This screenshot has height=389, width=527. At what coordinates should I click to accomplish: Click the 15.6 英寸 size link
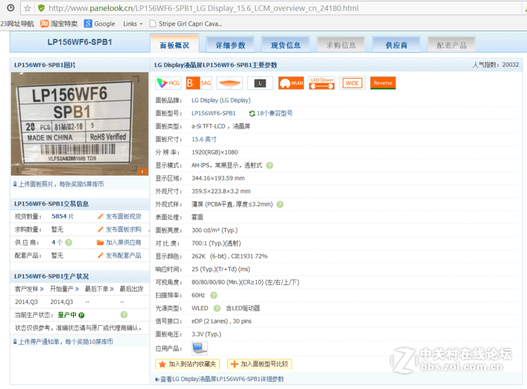[204, 140]
